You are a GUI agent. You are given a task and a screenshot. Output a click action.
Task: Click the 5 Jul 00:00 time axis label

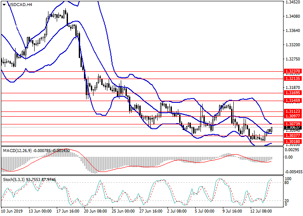coord(203,212)
